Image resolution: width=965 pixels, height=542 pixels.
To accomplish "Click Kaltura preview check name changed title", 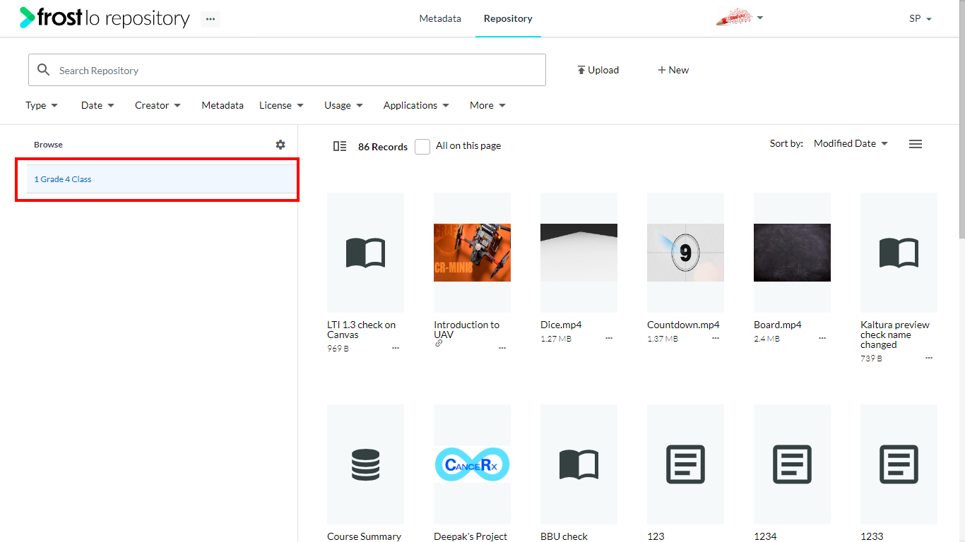I will (x=895, y=335).
